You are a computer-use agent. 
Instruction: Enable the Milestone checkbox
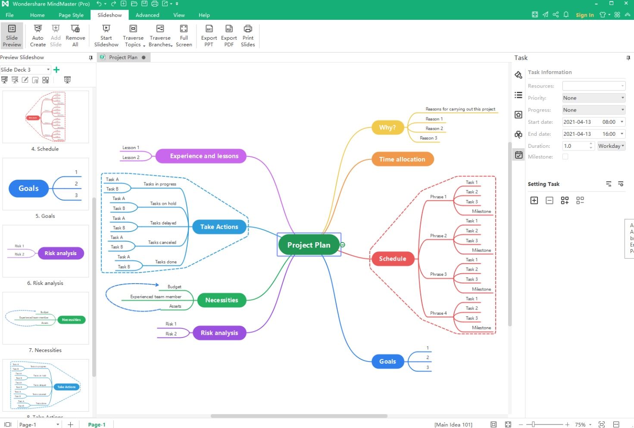pos(565,156)
